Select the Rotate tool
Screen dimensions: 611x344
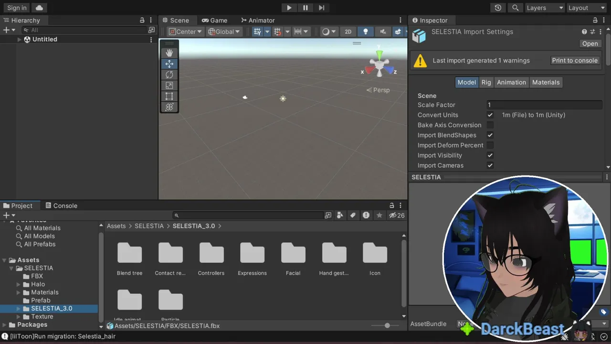click(x=169, y=75)
